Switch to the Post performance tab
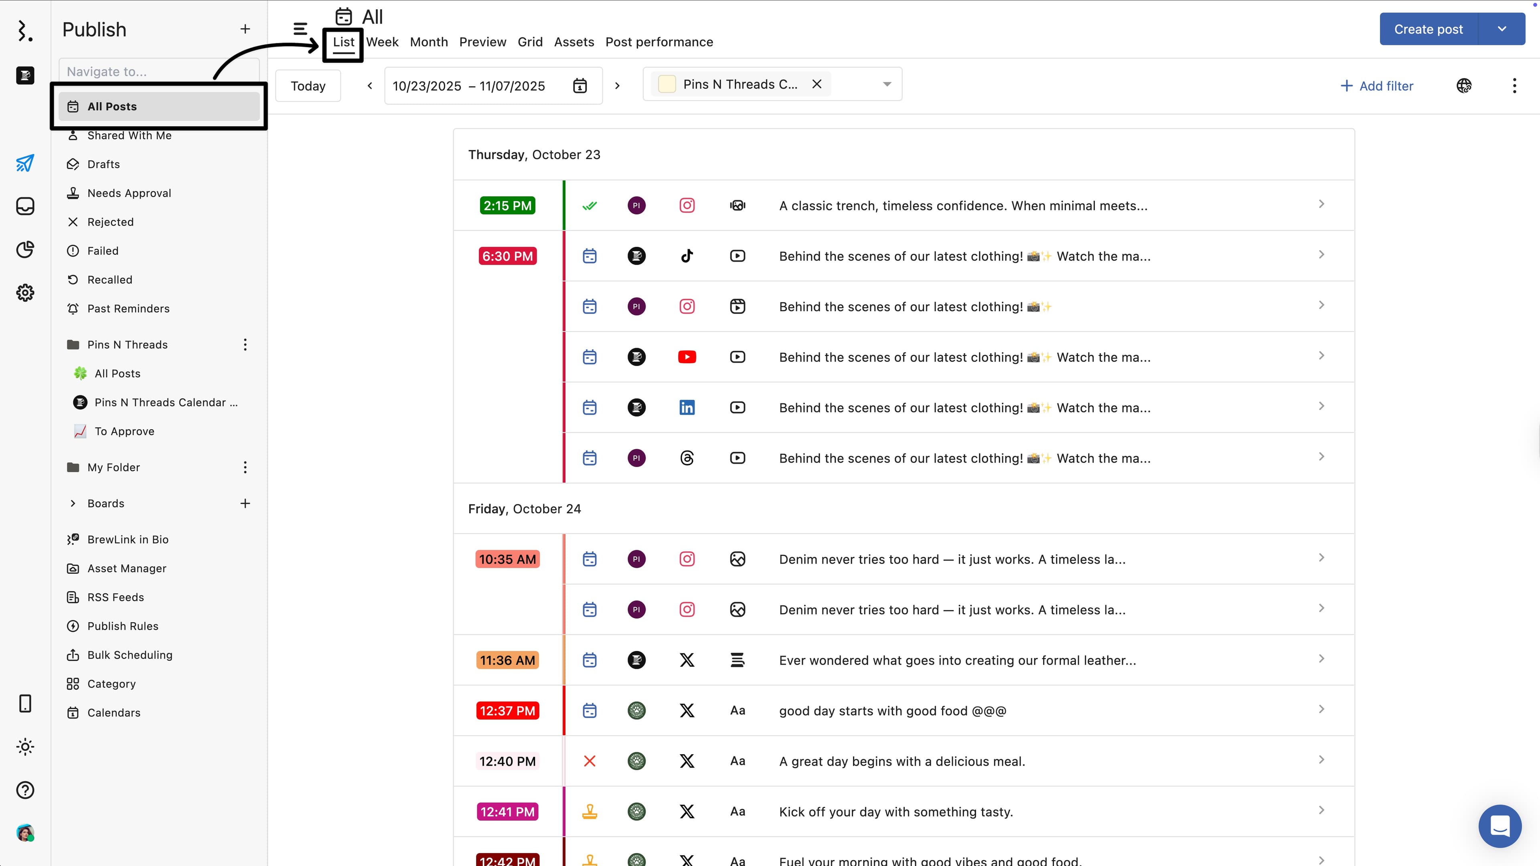The image size is (1540, 866). [659, 42]
